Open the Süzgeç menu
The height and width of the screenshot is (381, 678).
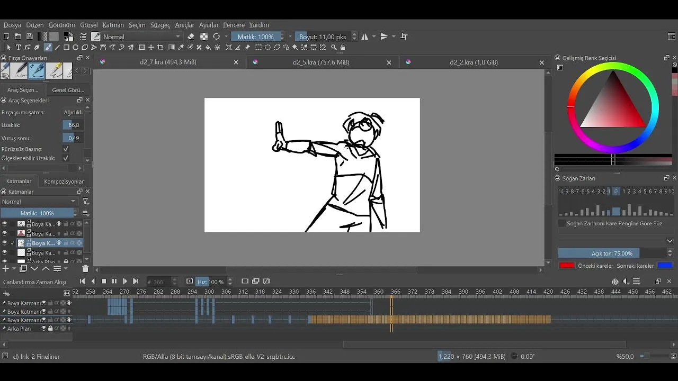pos(160,25)
